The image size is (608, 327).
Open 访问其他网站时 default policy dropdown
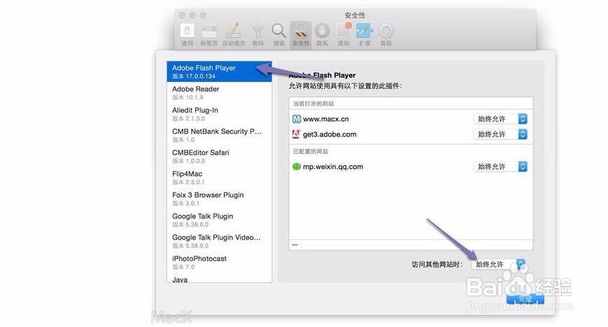coord(498,265)
